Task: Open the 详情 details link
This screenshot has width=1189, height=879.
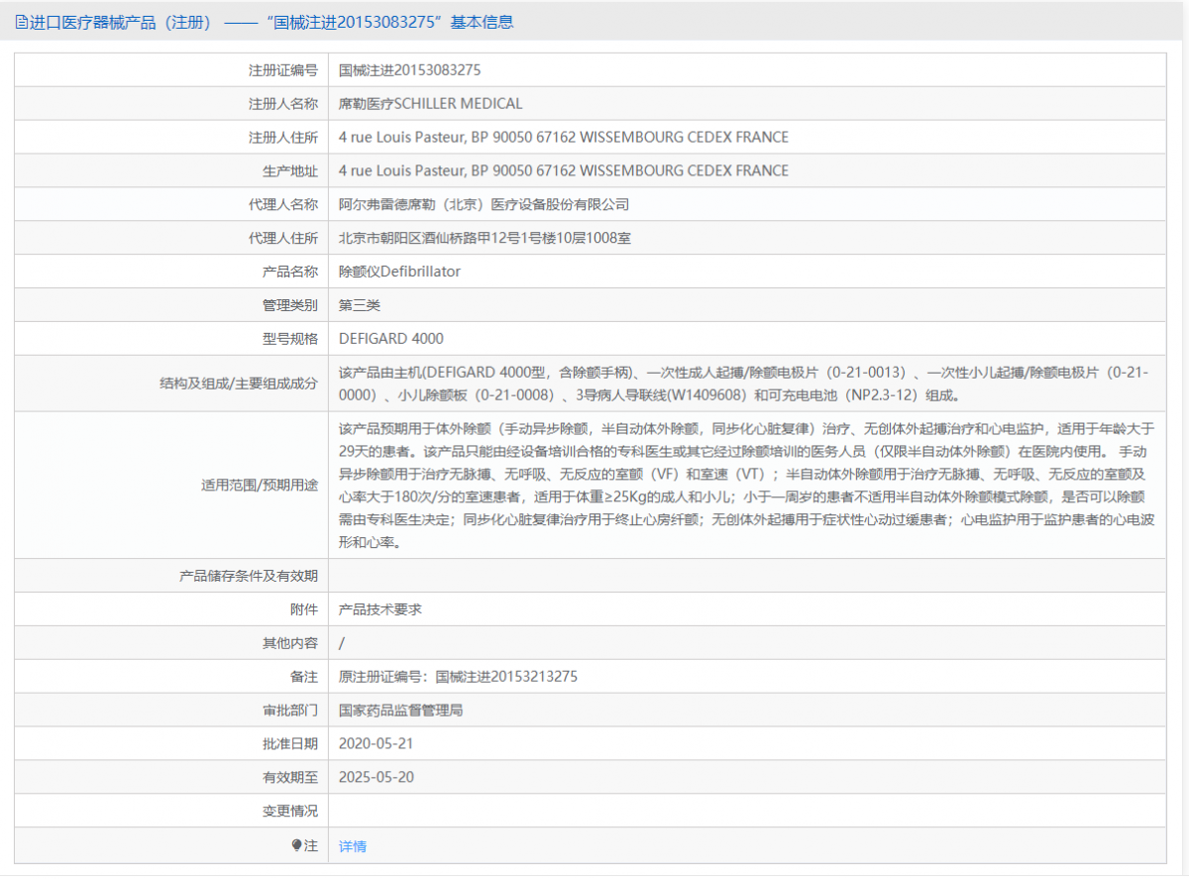Action: [353, 846]
